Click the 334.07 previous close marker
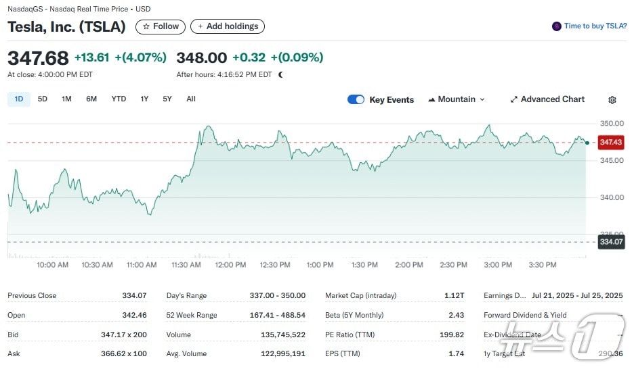634x369 pixels. tap(610, 241)
